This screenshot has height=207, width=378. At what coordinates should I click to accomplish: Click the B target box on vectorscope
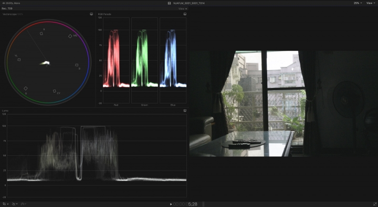tap(77, 65)
